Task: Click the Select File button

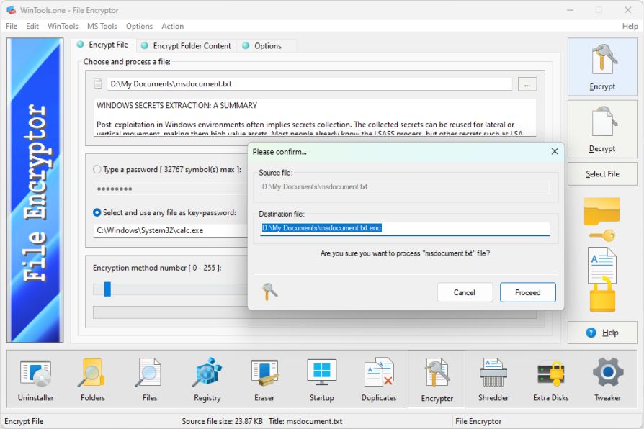Action: pos(602,174)
